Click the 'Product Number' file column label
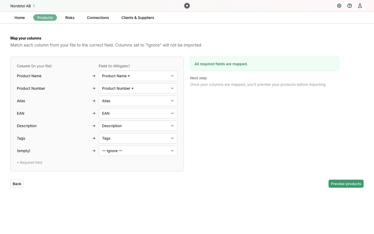 click(x=31, y=88)
